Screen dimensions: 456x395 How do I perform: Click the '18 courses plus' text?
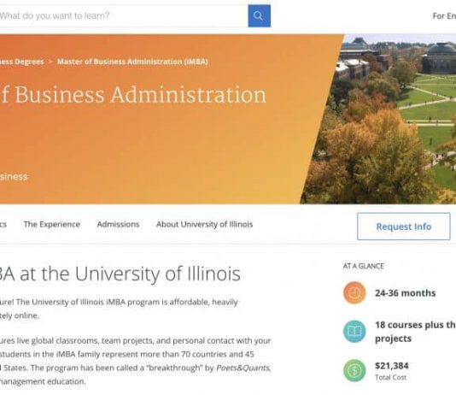(x=409, y=325)
